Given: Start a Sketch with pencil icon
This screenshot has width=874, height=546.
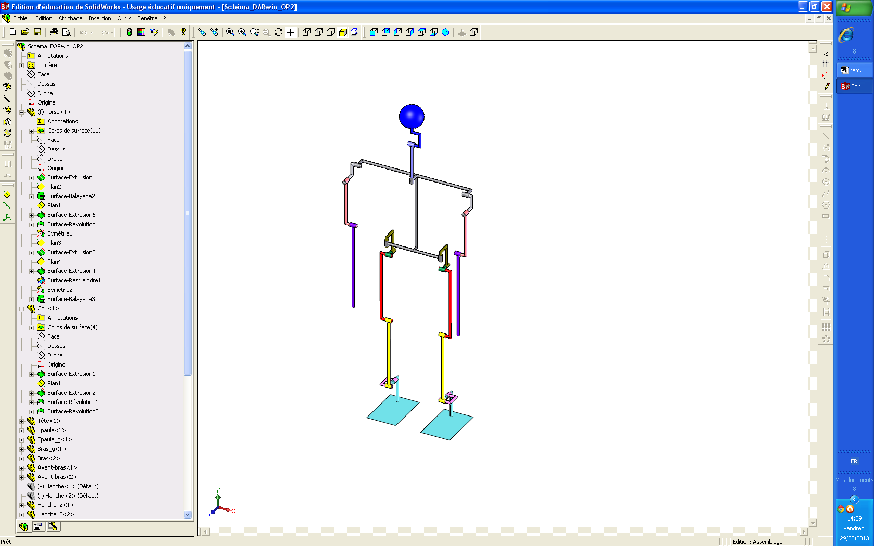Looking at the screenshot, I should click(x=826, y=86).
